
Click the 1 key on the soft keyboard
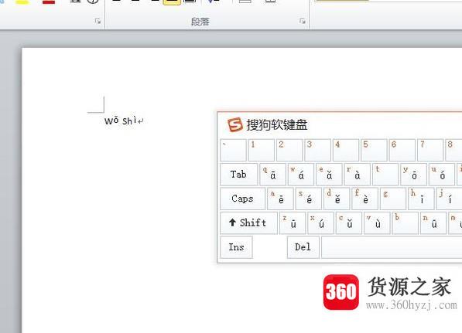(x=262, y=150)
